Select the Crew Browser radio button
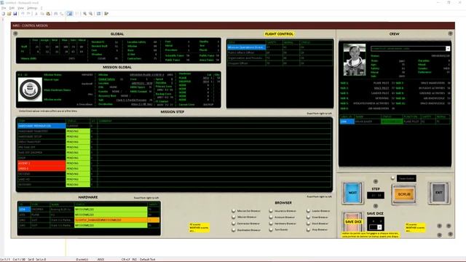466x262 pixels. 308,217
